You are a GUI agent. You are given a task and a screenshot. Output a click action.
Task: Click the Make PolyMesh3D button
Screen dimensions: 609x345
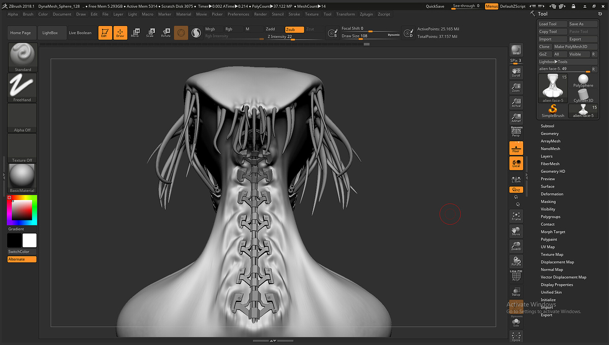pos(575,47)
